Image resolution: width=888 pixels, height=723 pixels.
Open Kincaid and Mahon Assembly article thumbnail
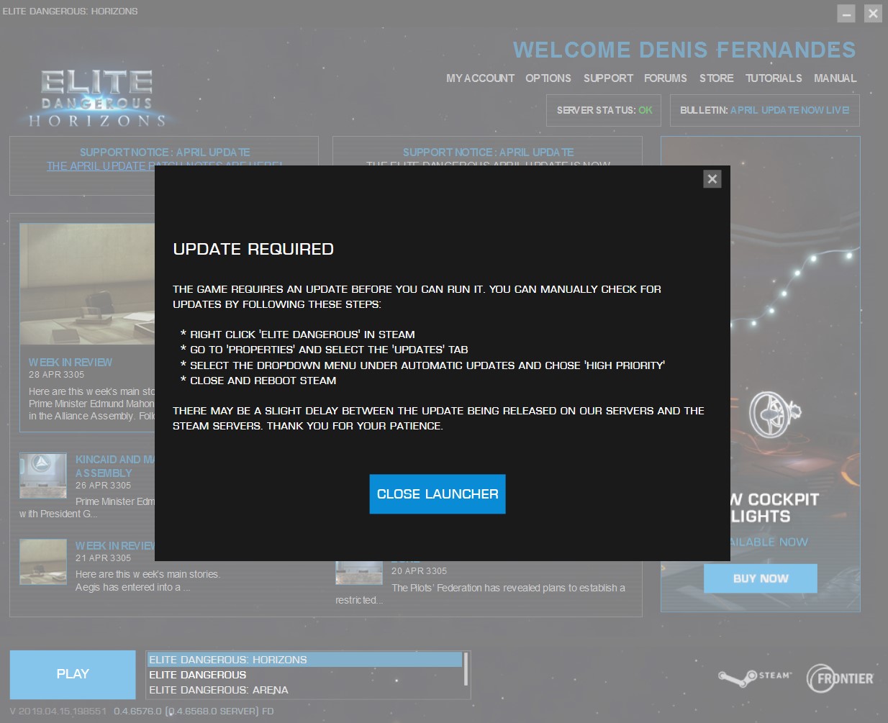tap(43, 476)
